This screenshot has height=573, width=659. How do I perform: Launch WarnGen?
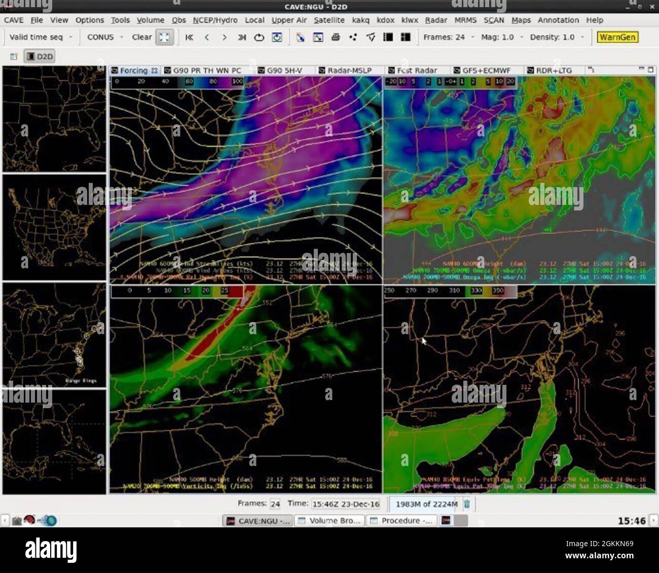pyautogui.click(x=617, y=37)
